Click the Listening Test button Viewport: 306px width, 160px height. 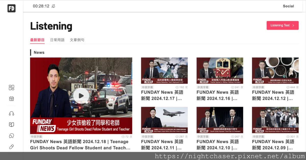pyautogui.click(x=283, y=25)
